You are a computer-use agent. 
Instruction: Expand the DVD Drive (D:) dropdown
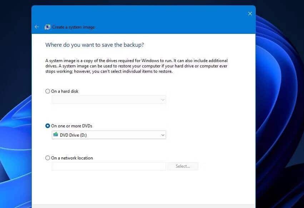coord(162,135)
